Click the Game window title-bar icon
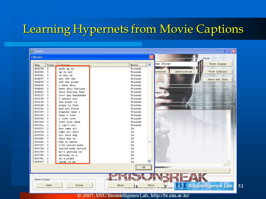The height and width of the screenshot is (199, 266). 32,51
